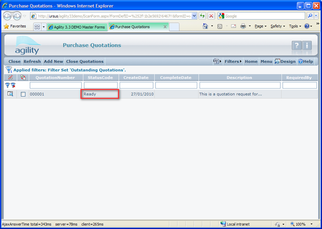
Task: Click the Close Quotations button
Action: [x=85, y=61]
